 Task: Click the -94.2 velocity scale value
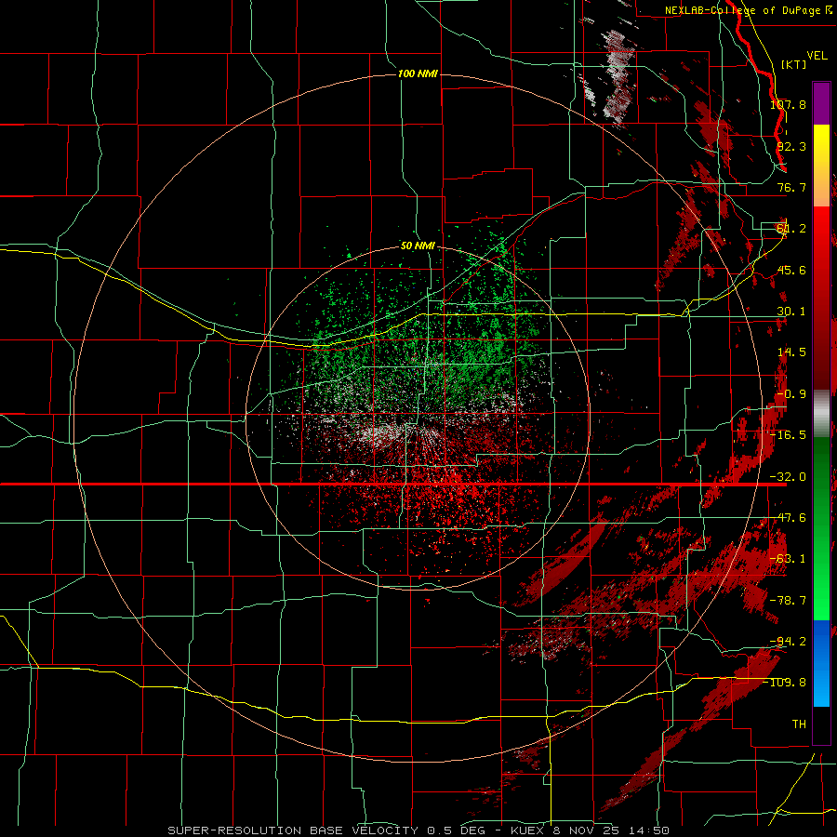click(x=788, y=642)
